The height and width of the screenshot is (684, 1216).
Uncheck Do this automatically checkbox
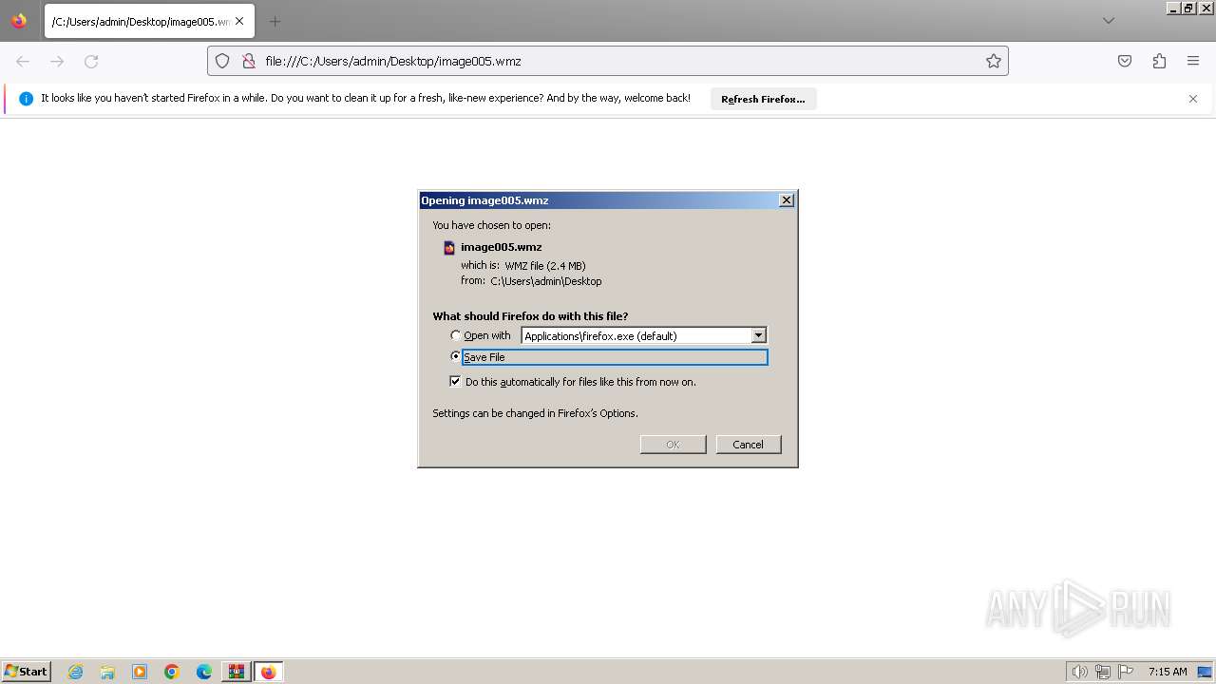click(x=455, y=381)
